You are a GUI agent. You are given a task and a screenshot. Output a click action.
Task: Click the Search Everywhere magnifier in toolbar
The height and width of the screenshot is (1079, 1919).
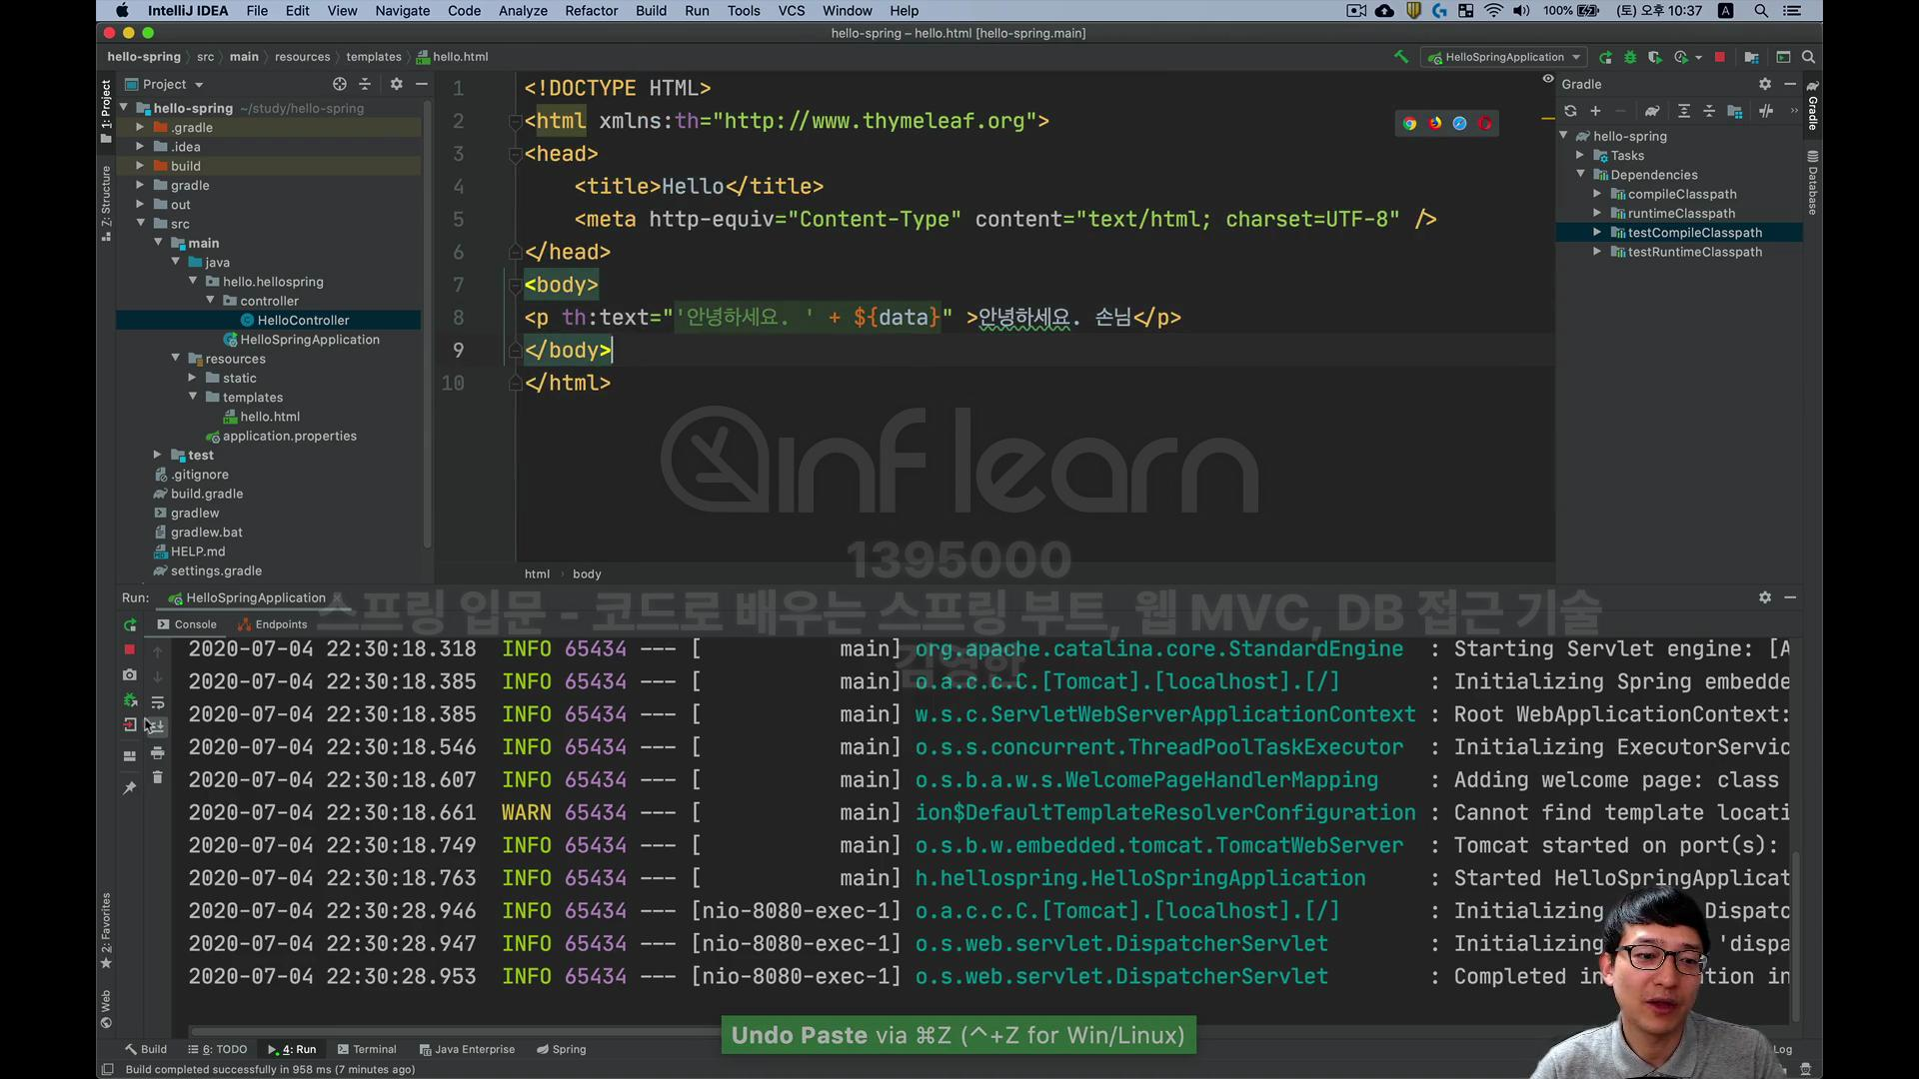pos(1808,57)
